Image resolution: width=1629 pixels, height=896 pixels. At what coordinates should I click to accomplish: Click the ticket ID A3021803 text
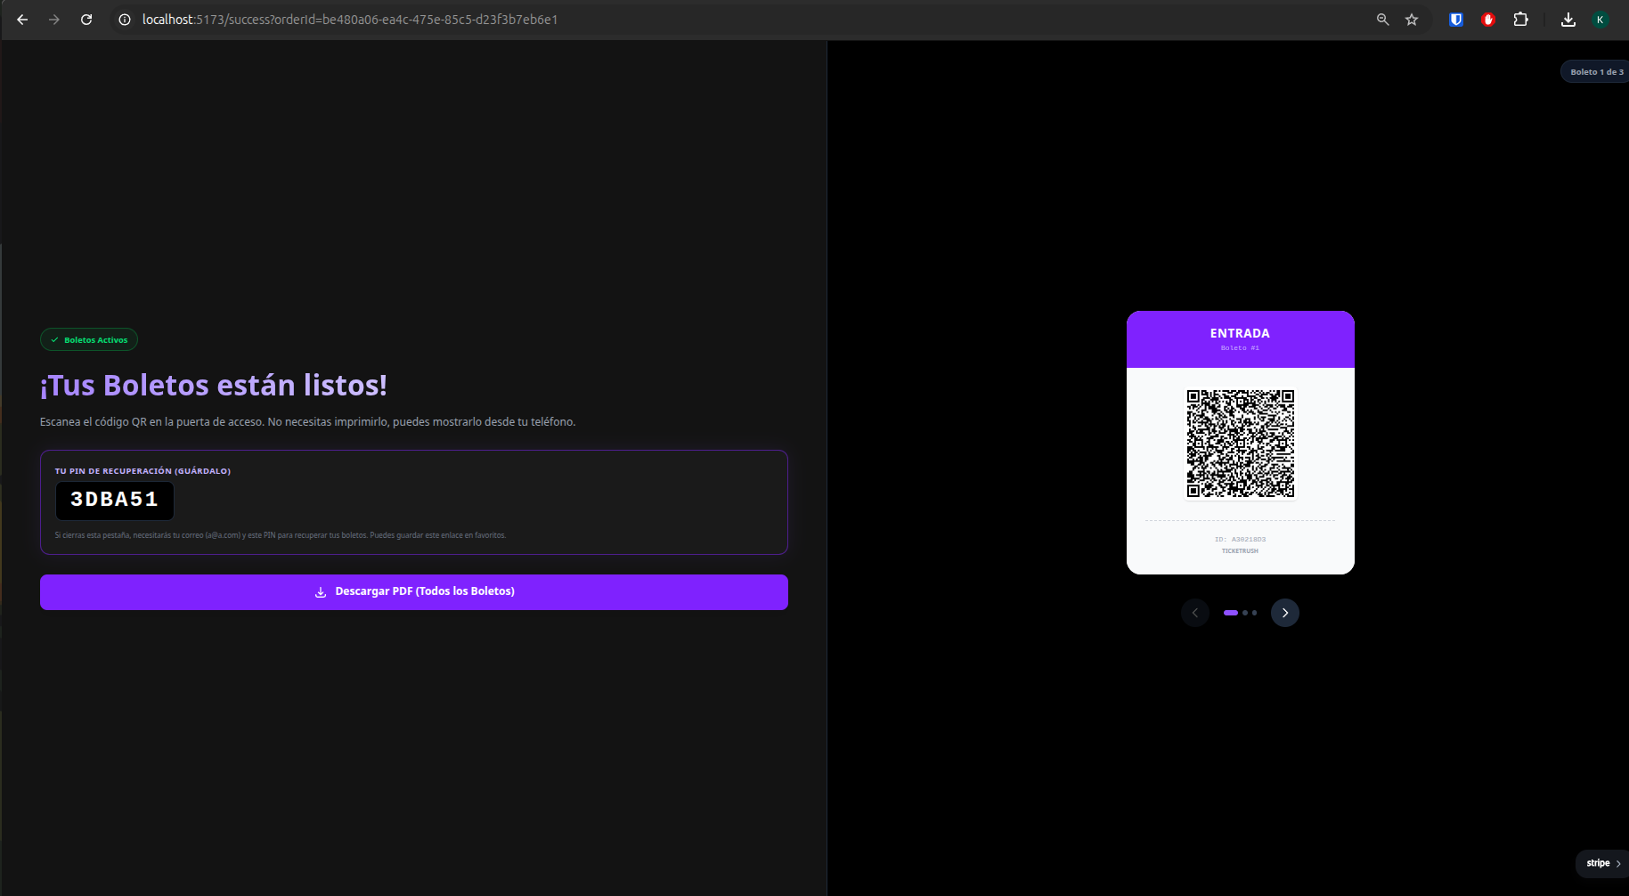tap(1240, 540)
